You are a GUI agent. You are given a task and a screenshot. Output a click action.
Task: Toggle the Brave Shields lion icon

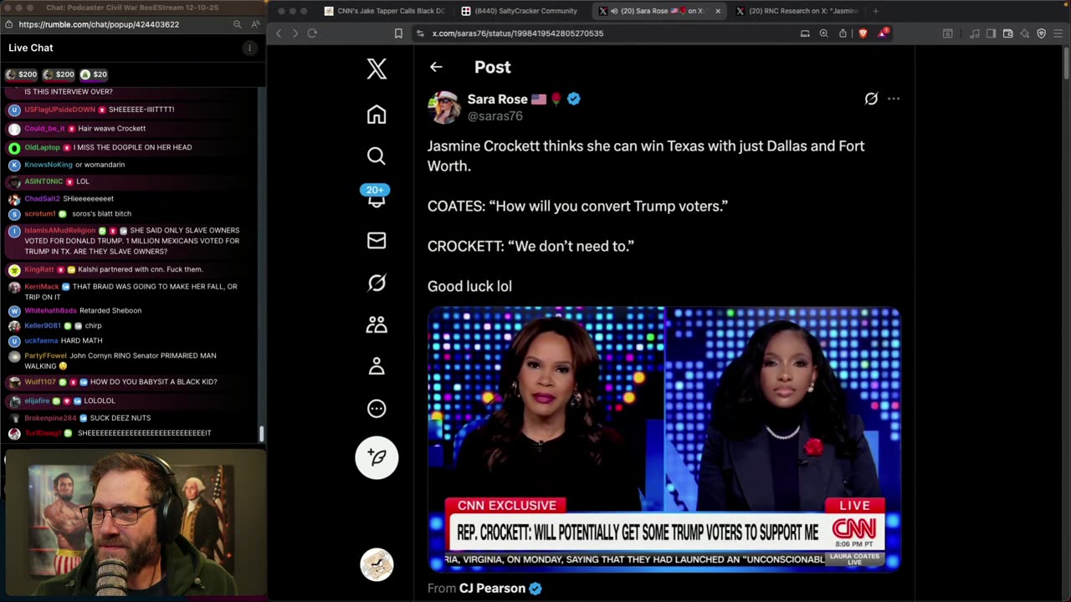tap(863, 33)
